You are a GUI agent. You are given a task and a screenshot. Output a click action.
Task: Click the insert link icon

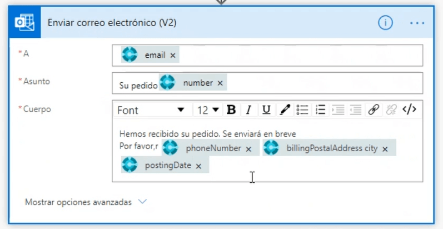pyautogui.click(x=374, y=110)
